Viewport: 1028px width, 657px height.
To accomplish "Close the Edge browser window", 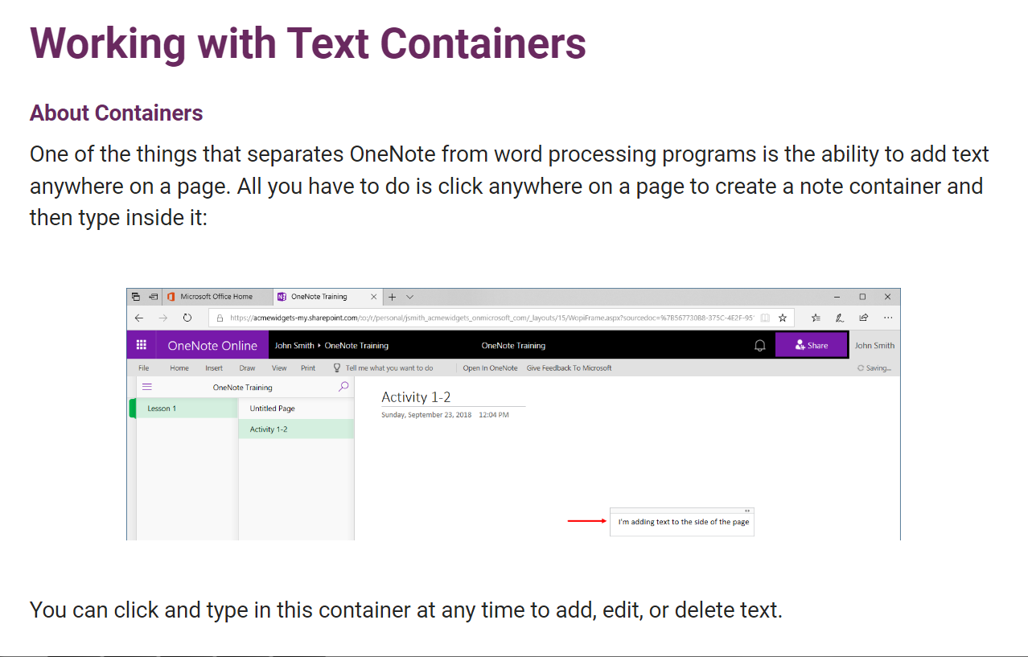I will click(x=887, y=297).
